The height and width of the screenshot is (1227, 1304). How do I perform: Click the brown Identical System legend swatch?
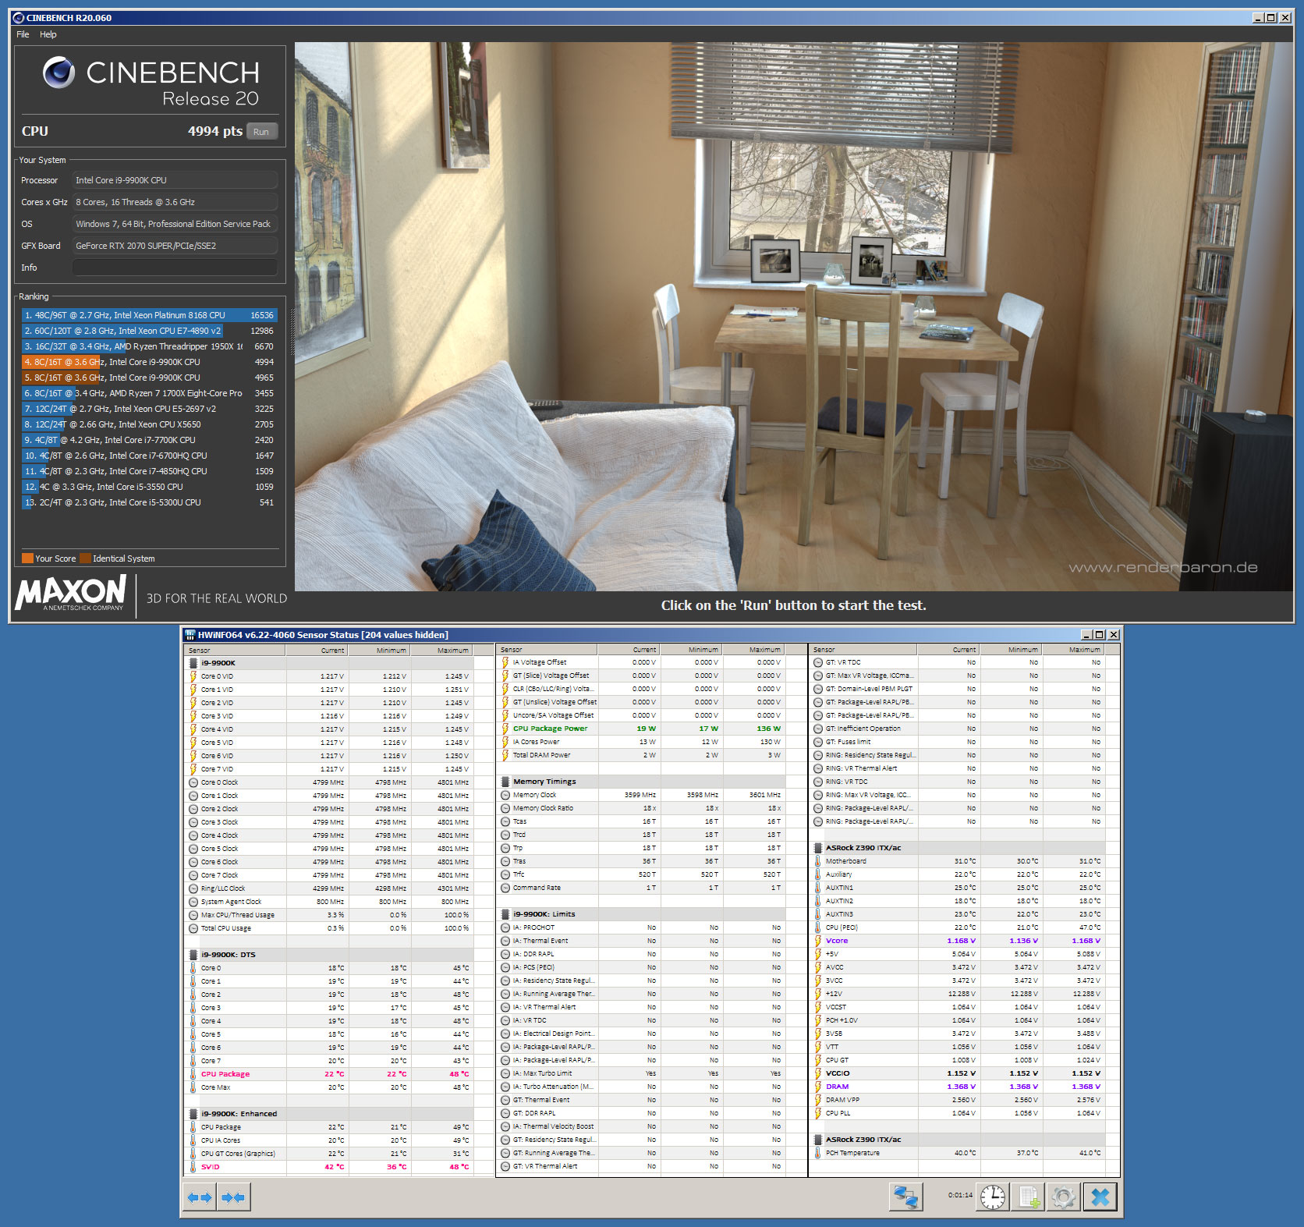tap(85, 559)
